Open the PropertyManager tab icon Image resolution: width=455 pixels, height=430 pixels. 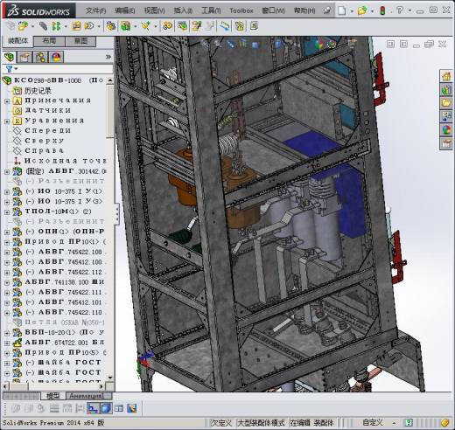pos(24,57)
